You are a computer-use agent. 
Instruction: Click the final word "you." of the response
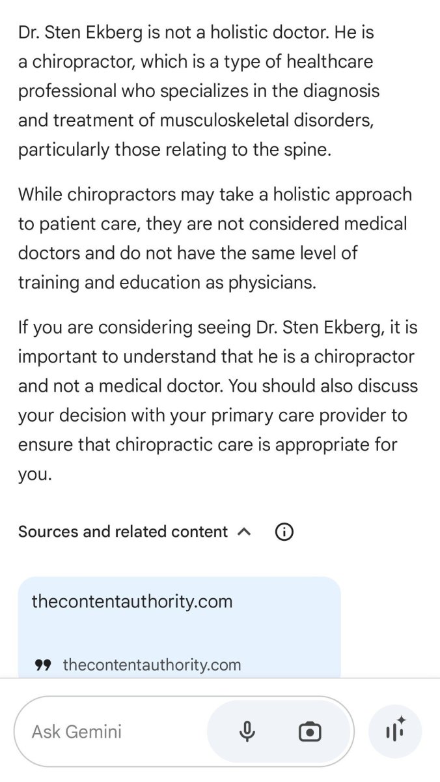[34, 474]
